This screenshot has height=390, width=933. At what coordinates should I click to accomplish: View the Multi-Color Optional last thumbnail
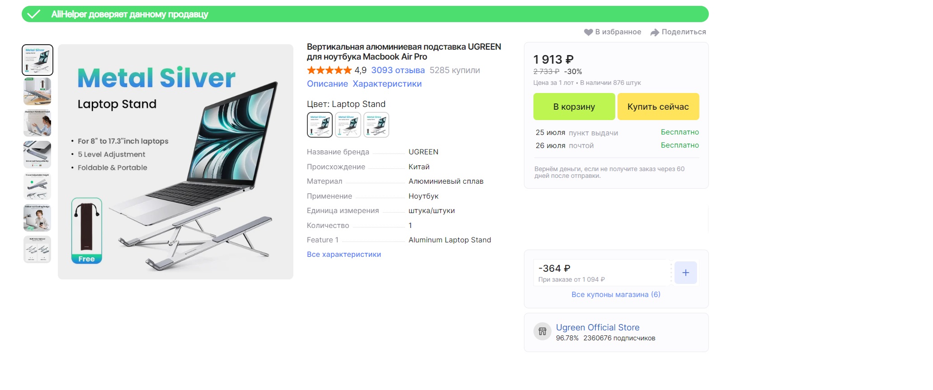click(x=38, y=250)
